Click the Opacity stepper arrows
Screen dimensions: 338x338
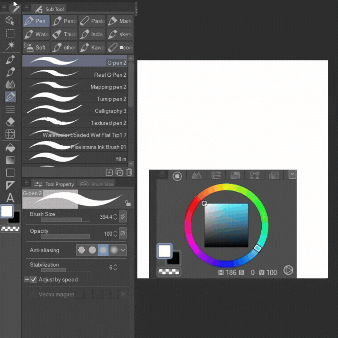tap(115, 234)
